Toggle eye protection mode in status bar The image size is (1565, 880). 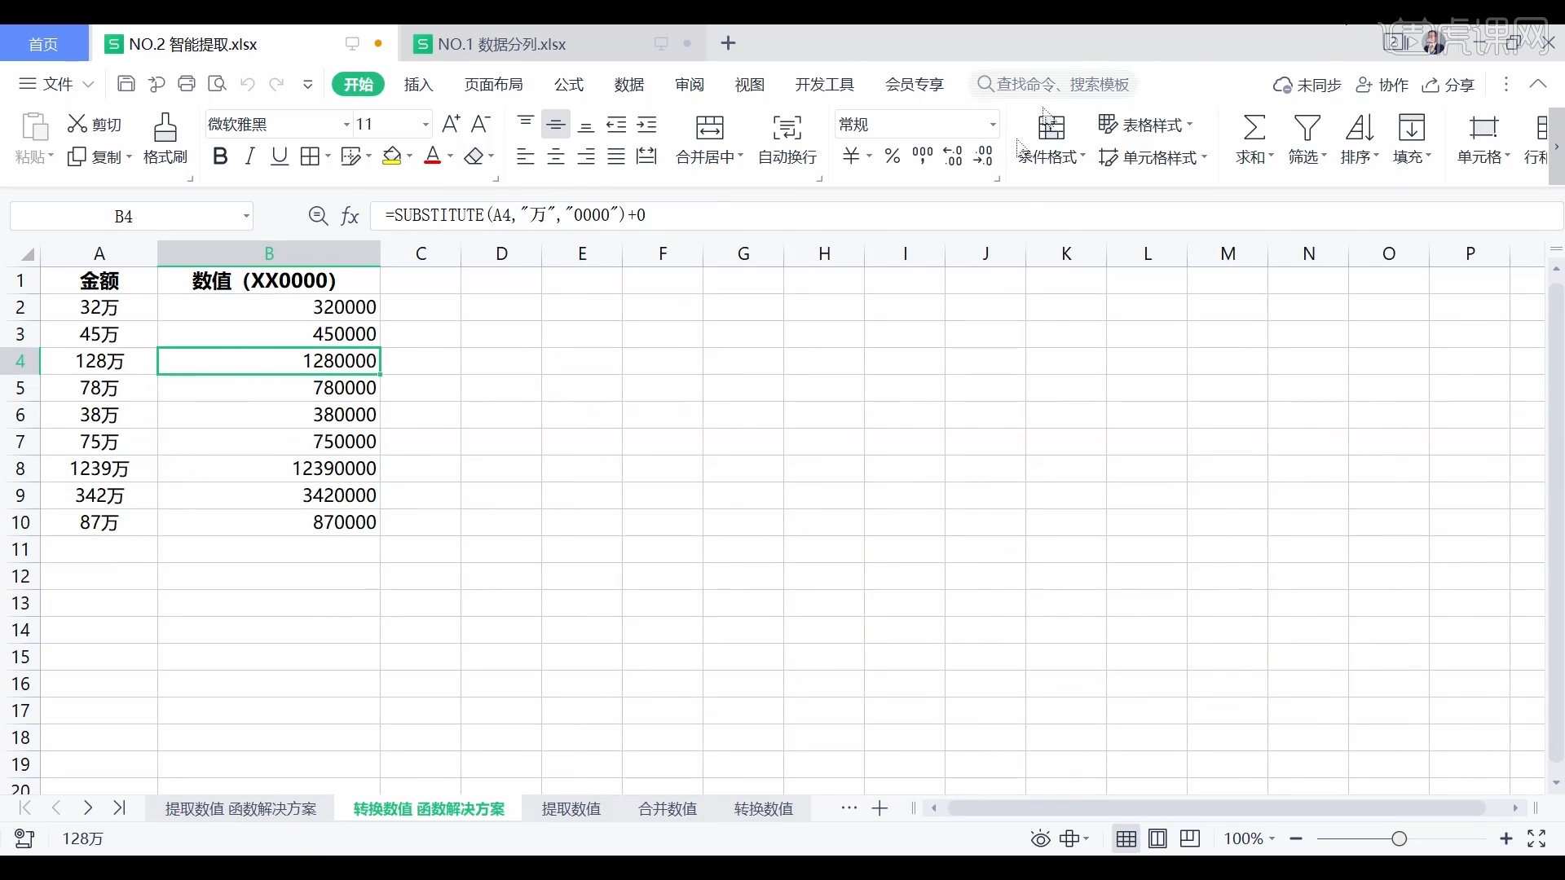[x=1040, y=839]
